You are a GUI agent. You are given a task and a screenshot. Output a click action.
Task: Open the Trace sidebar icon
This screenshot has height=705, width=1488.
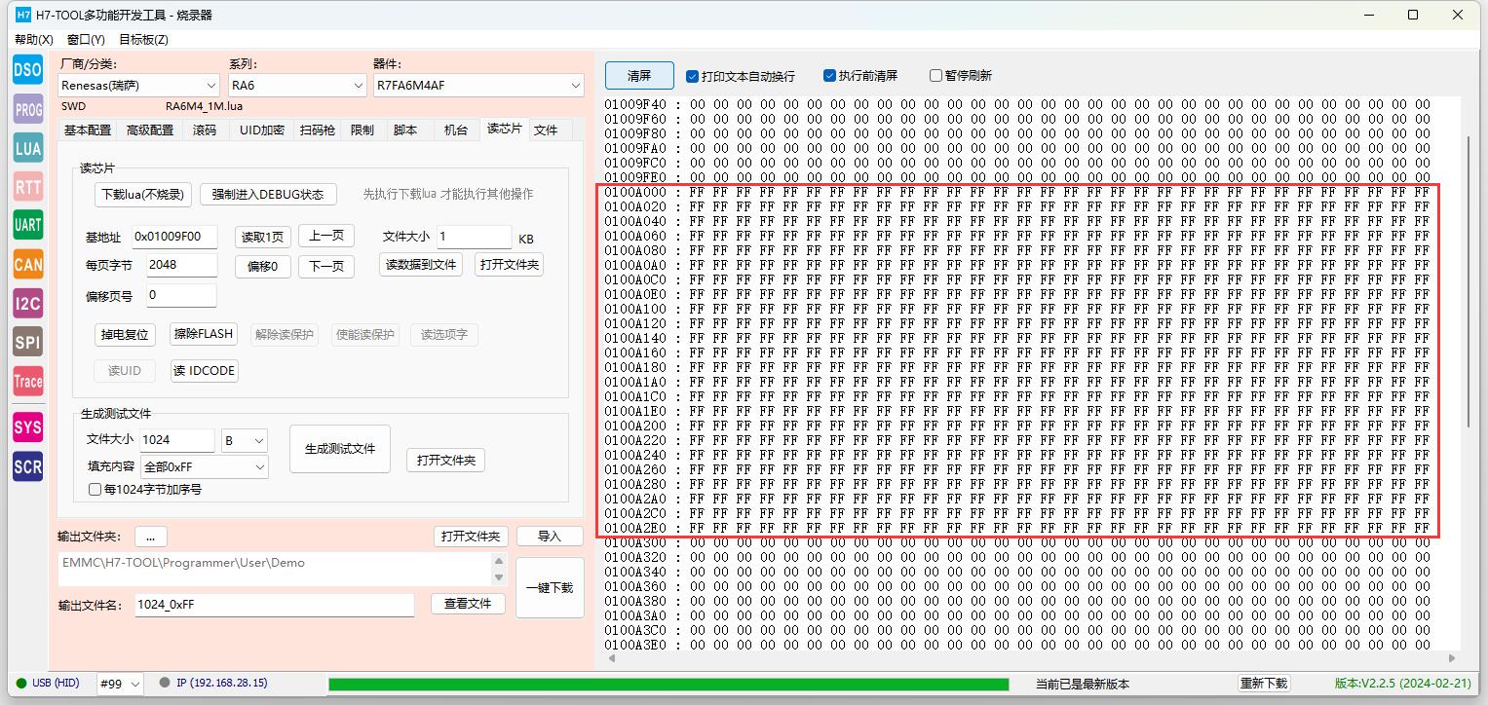[27, 381]
